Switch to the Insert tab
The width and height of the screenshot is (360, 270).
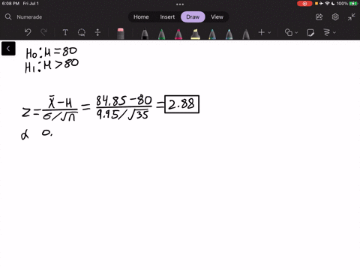point(167,17)
